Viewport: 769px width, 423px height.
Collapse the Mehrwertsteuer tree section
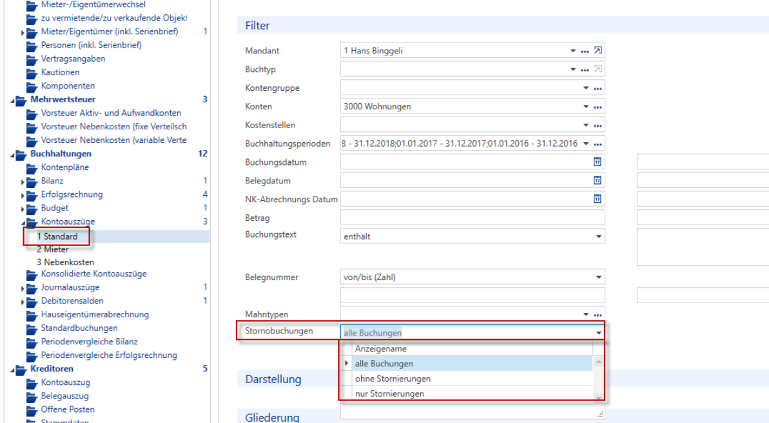click(12, 100)
